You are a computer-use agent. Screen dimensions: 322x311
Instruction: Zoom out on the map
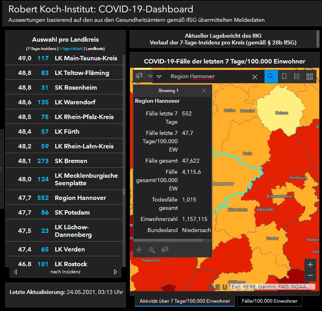tap(310, 275)
